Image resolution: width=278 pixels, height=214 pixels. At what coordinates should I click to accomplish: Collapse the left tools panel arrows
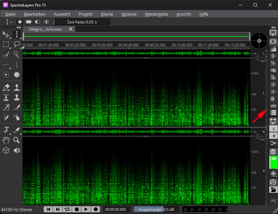18,28
